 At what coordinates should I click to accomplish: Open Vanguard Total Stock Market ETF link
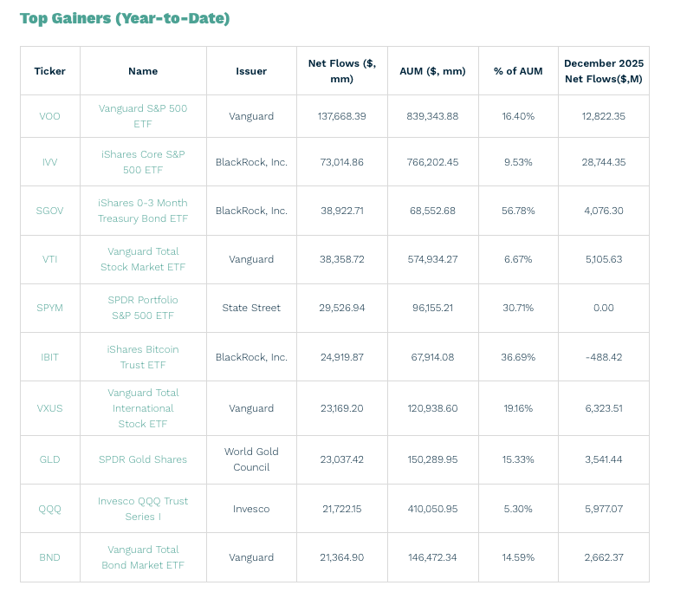click(143, 259)
